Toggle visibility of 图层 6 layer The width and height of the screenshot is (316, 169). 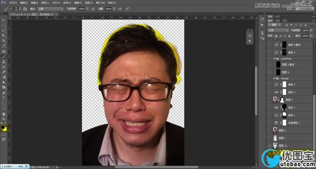point(270,72)
